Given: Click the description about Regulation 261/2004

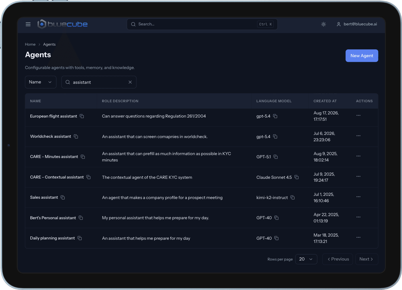Looking at the screenshot, I should pos(154,116).
